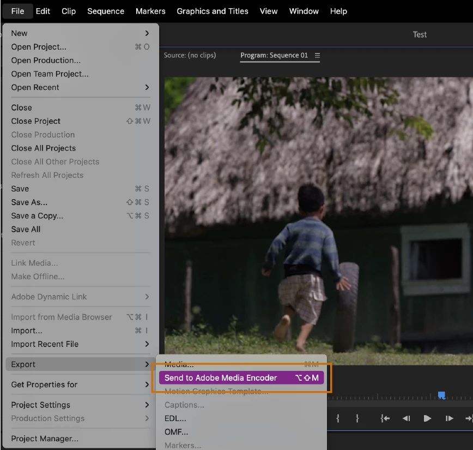Switch to Source (no clips) tab
473x450 pixels.
click(190, 55)
